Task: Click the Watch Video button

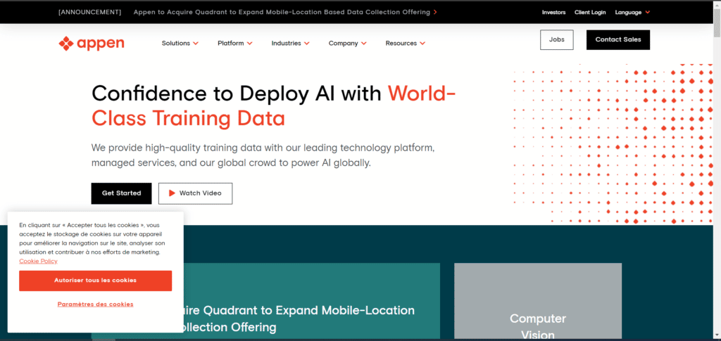Action: point(196,193)
